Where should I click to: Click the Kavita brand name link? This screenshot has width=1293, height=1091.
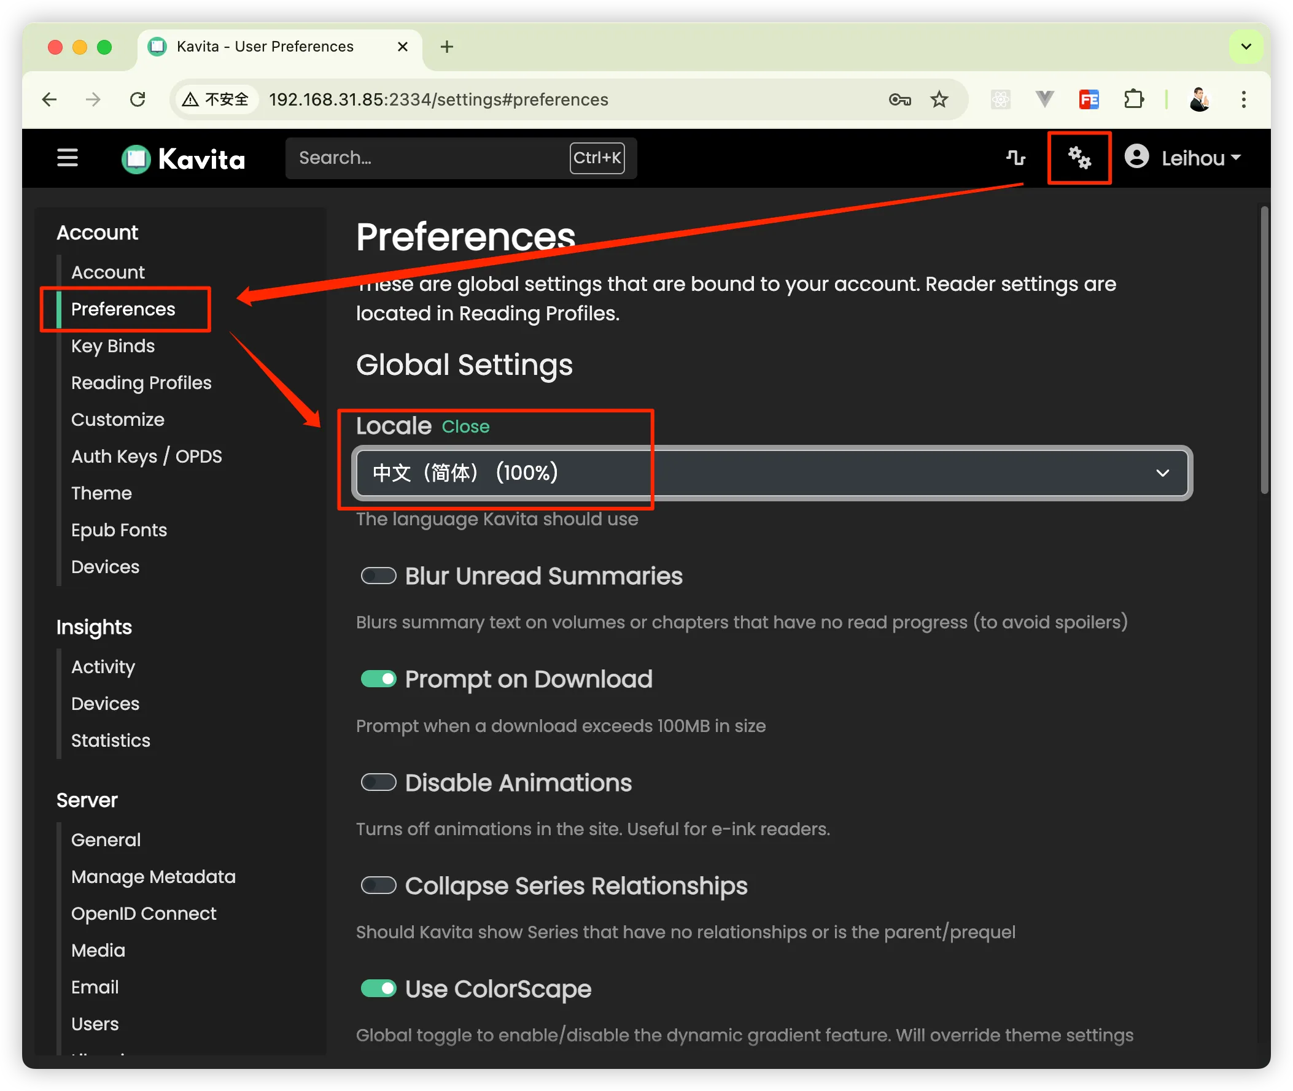(201, 159)
